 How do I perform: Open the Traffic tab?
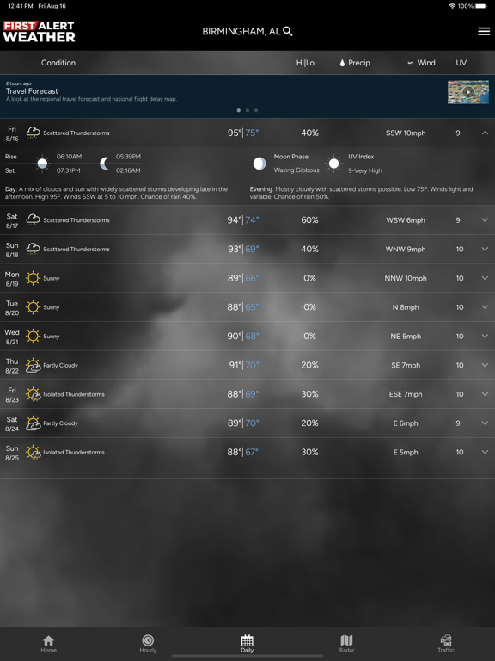446,644
